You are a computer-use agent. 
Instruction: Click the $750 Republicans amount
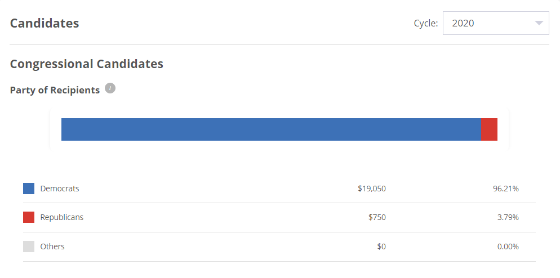pyautogui.click(x=377, y=217)
